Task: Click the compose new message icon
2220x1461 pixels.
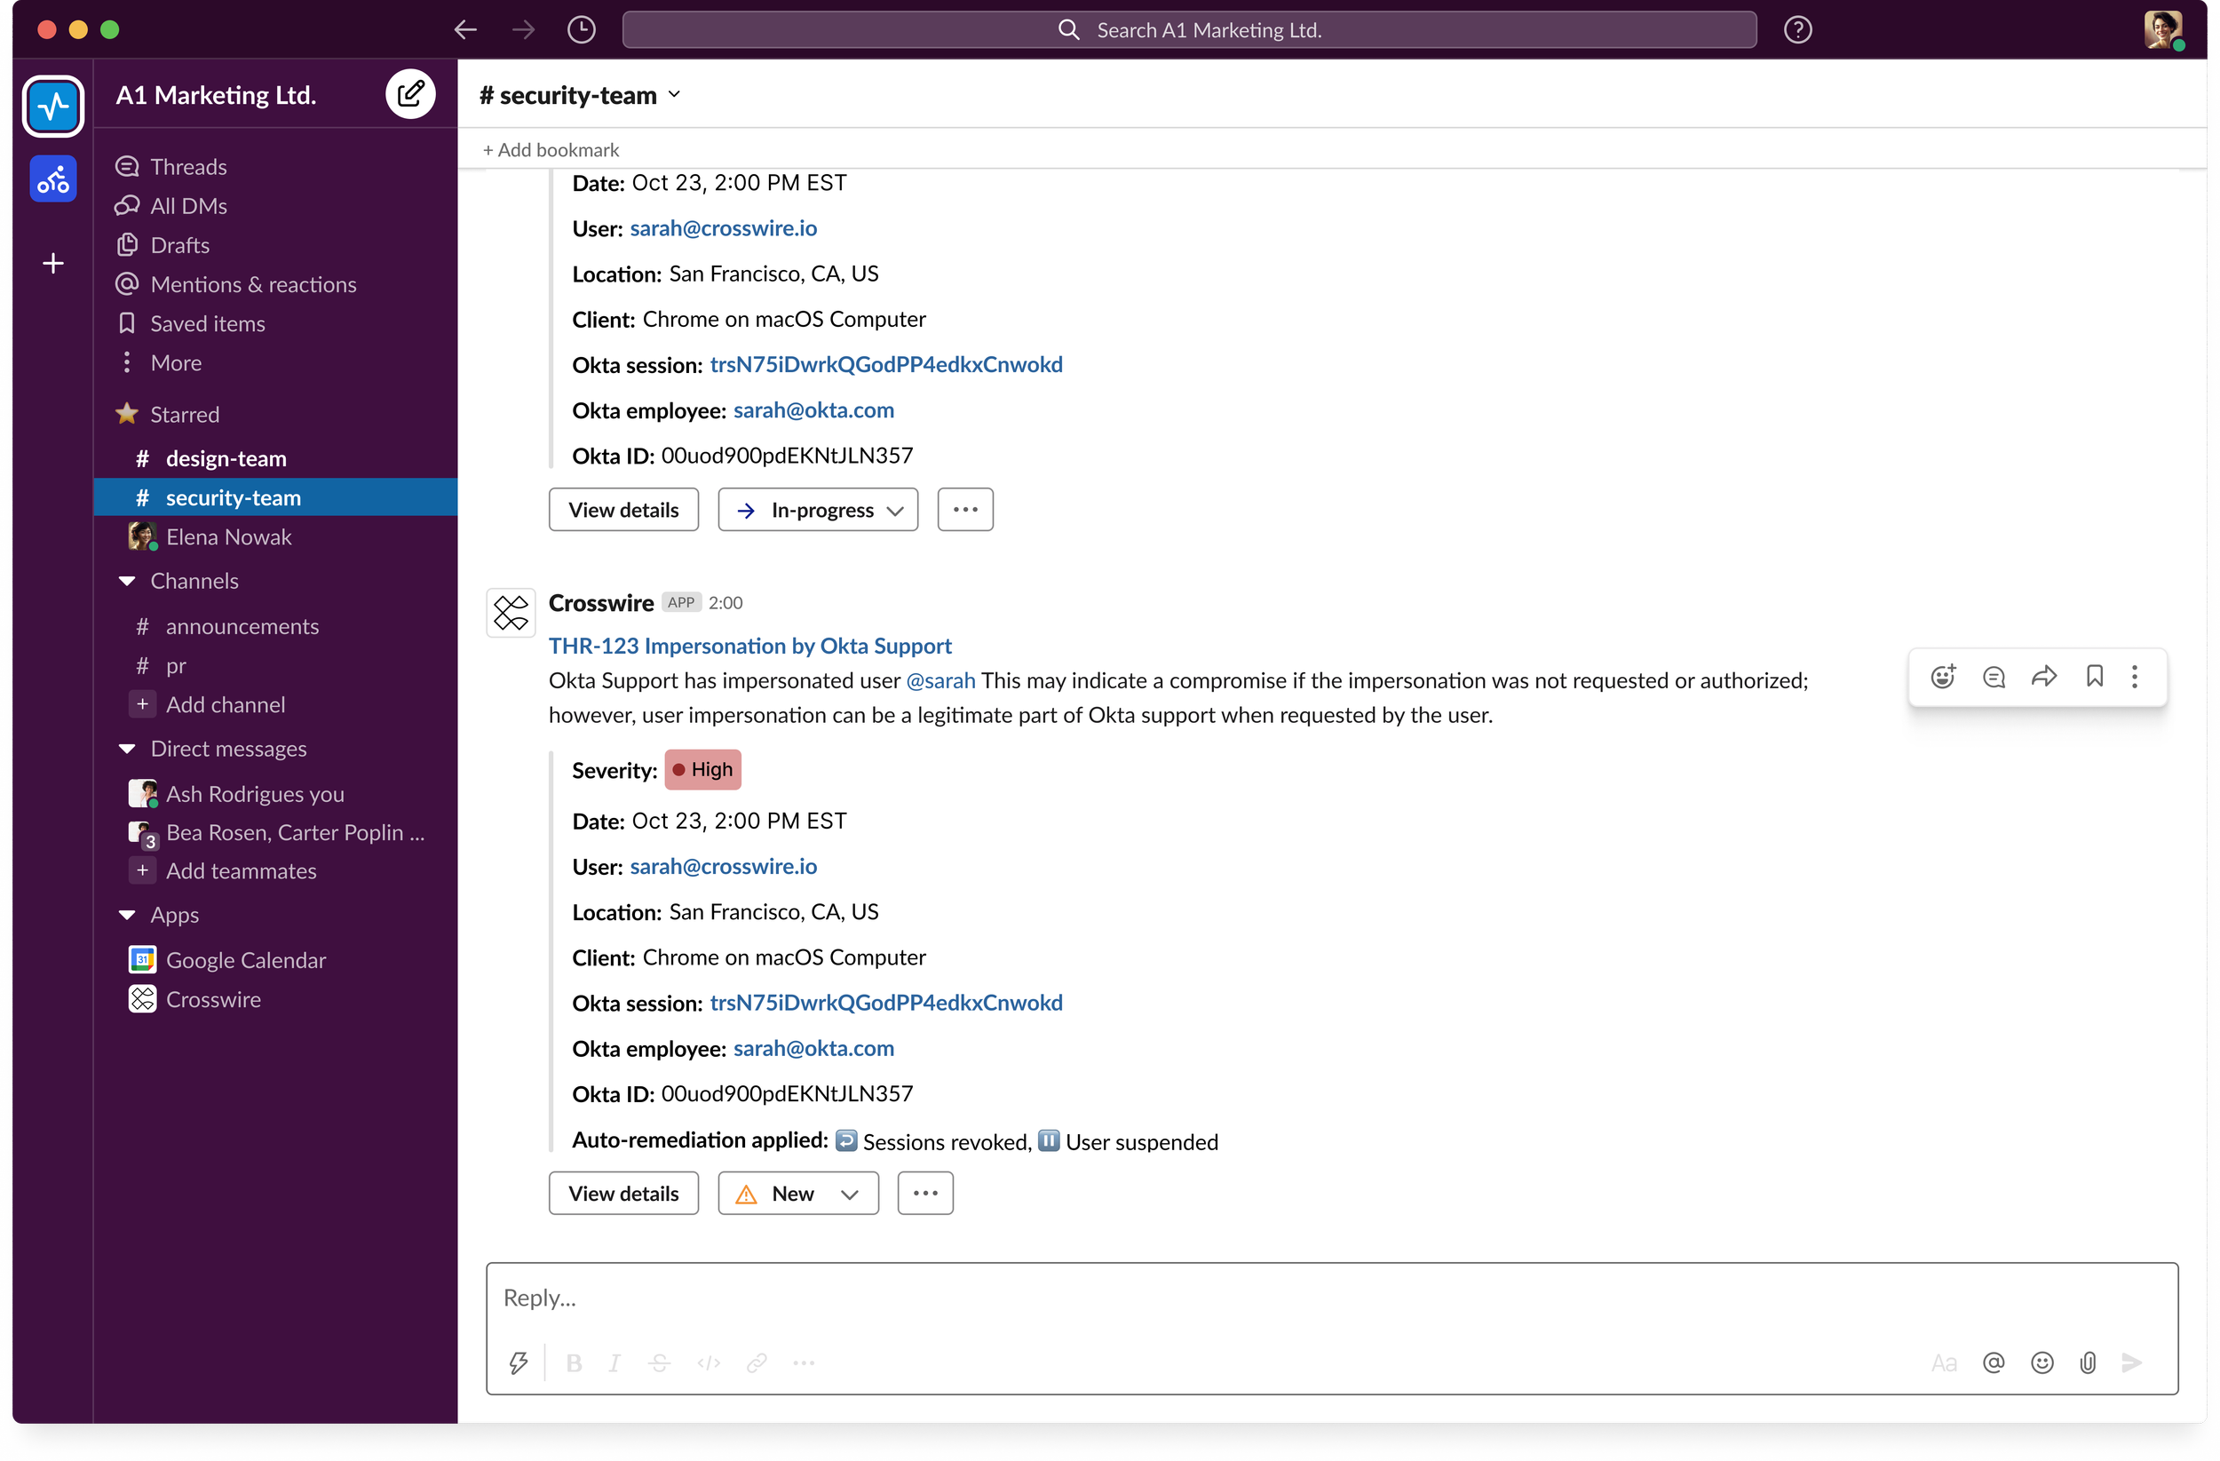Action: coord(410,94)
